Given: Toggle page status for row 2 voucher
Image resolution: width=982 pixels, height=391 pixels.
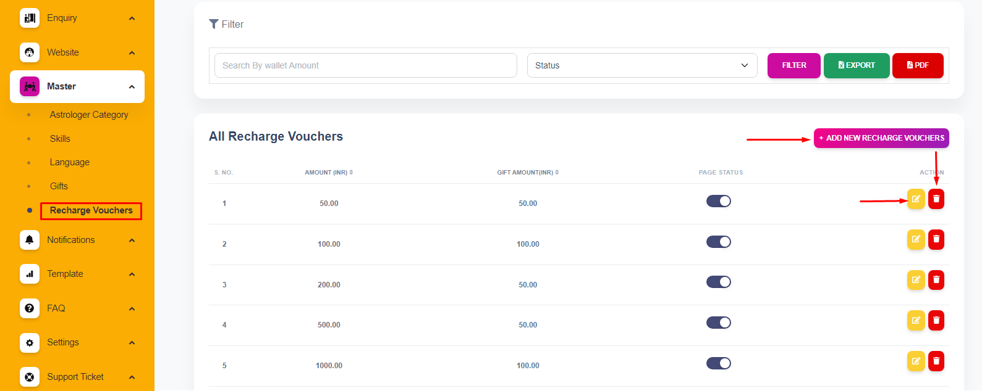Looking at the screenshot, I should (x=719, y=242).
